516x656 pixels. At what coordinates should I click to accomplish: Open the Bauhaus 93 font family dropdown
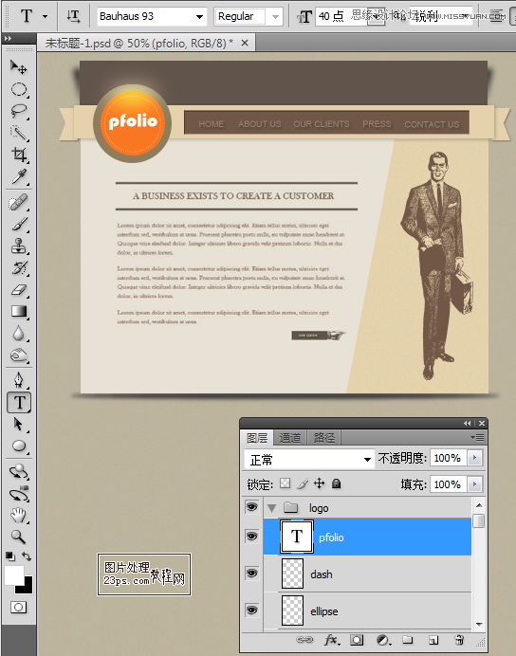coord(199,17)
